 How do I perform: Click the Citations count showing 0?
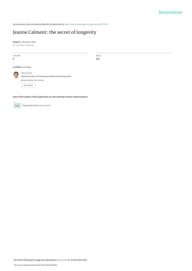(14, 59)
